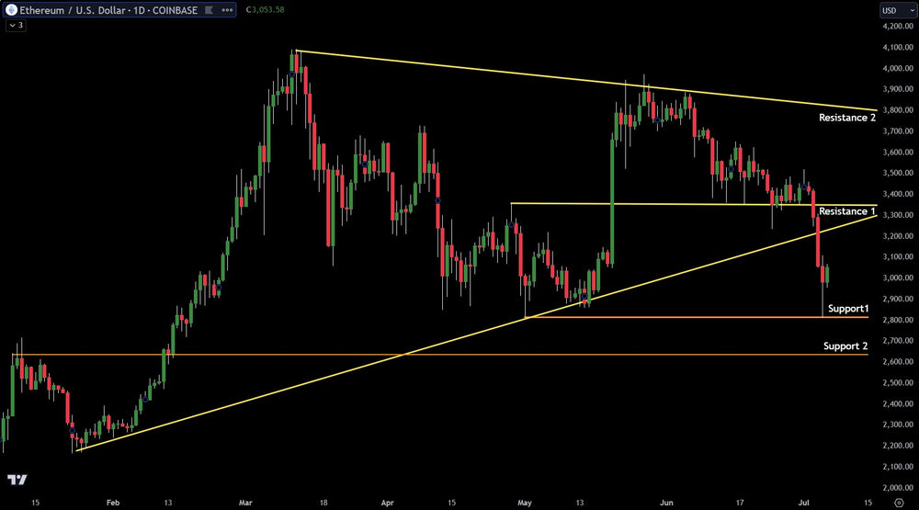Select the Support 2 text label
Screen dimensions: 919x510
click(x=845, y=346)
